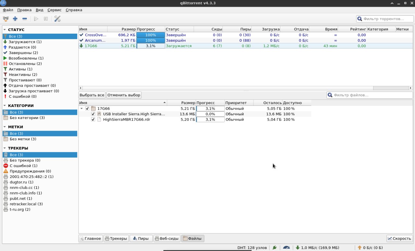Sort torrents by the Загрузка column header
415x251 pixels.
tap(266, 29)
